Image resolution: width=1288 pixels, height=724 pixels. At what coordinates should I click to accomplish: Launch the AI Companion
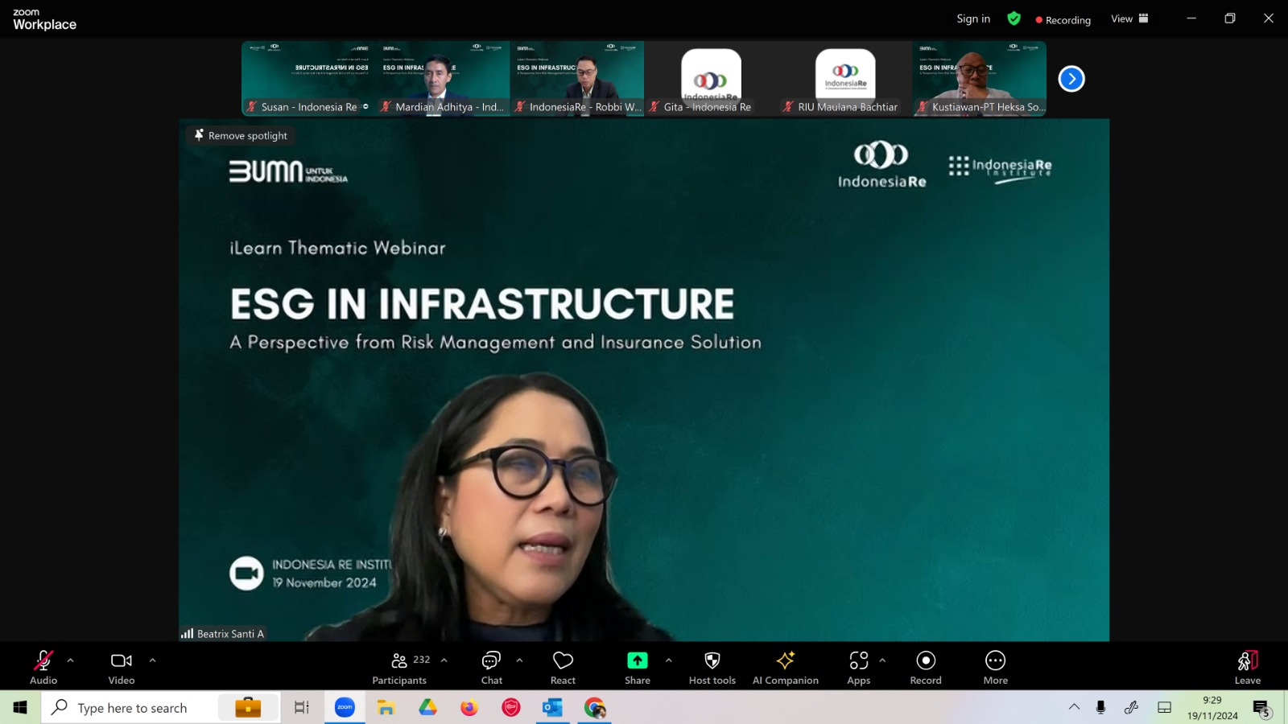(x=786, y=668)
